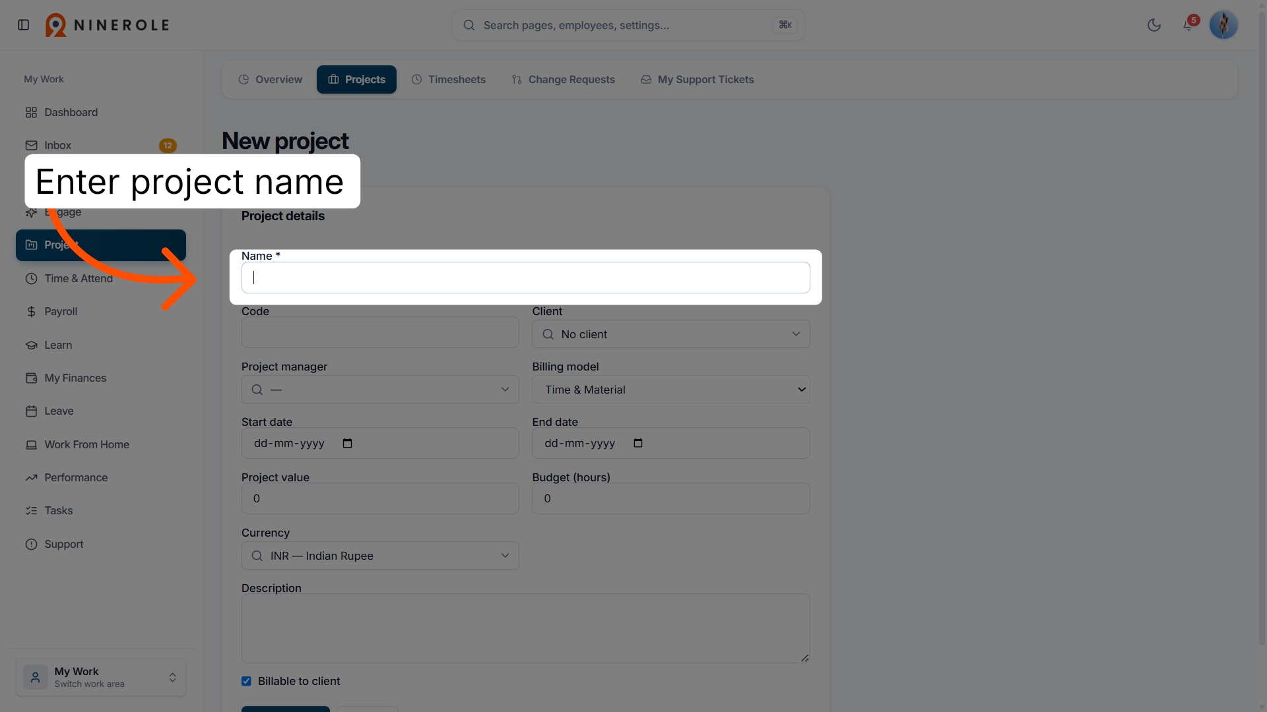Image resolution: width=1267 pixels, height=712 pixels.
Task: Switch to the Overview tab
Action: point(271,80)
